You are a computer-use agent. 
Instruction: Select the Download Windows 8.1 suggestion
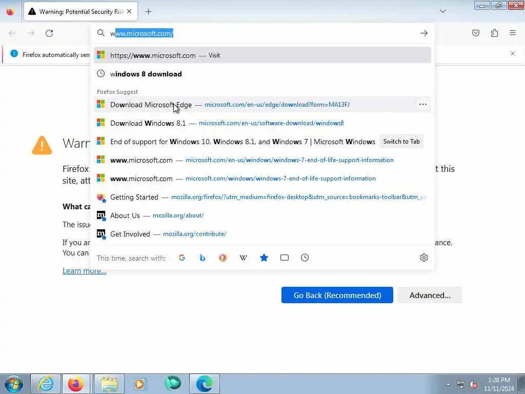click(262, 123)
